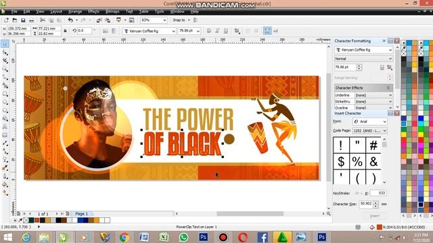
Task: Select the Shape tool in toolbox
Action: click(x=5, y=53)
